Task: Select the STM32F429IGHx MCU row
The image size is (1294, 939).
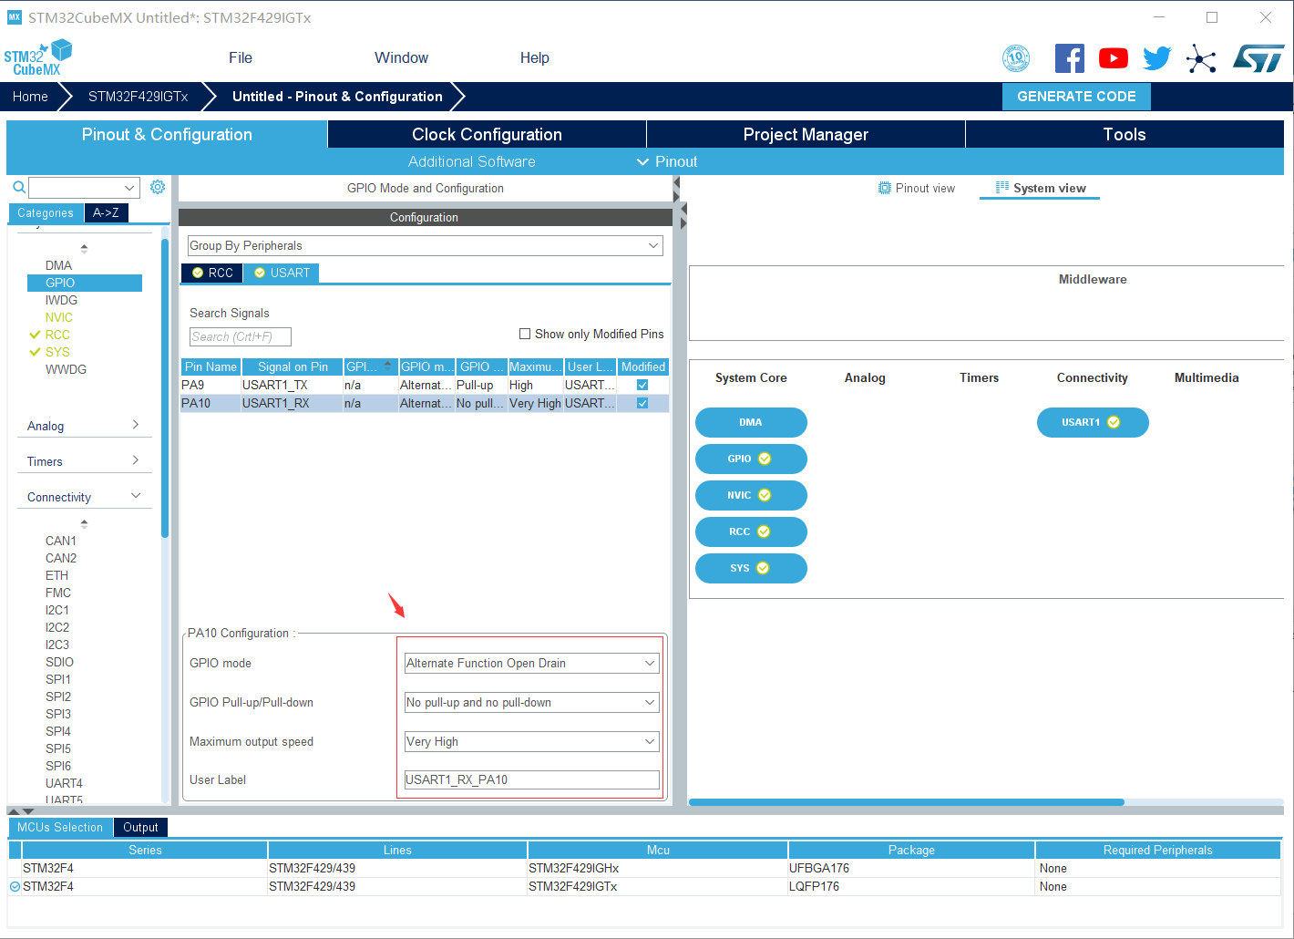Action: tap(644, 868)
